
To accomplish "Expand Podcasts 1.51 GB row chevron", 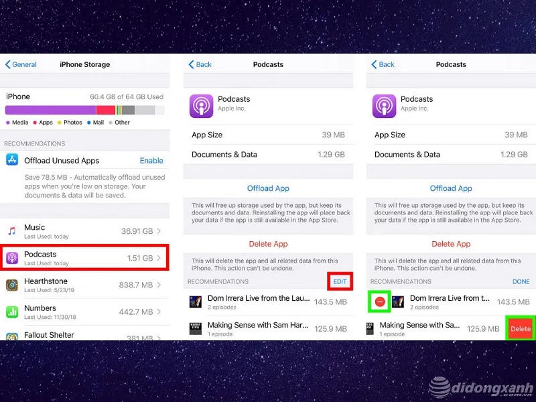I will coord(159,258).
